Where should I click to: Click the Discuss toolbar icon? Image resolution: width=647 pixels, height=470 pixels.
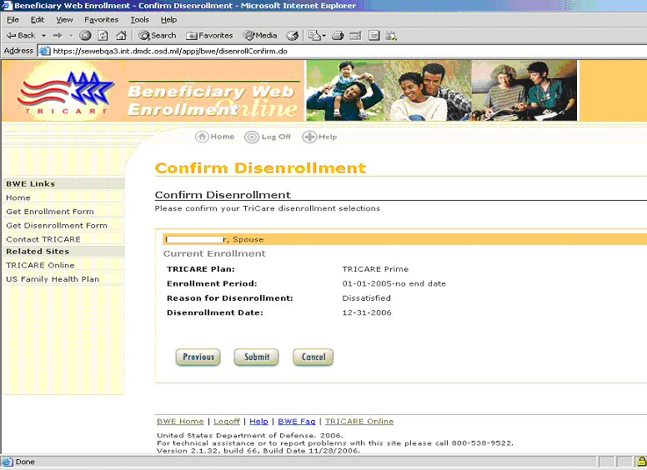(x=374, y=36)
